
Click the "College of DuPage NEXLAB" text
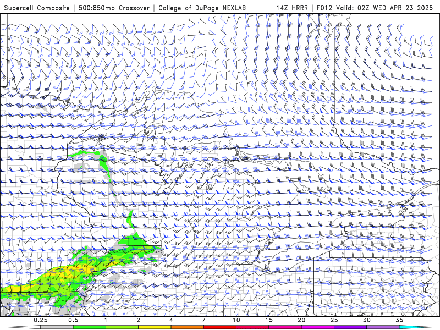tap(202, 8)
